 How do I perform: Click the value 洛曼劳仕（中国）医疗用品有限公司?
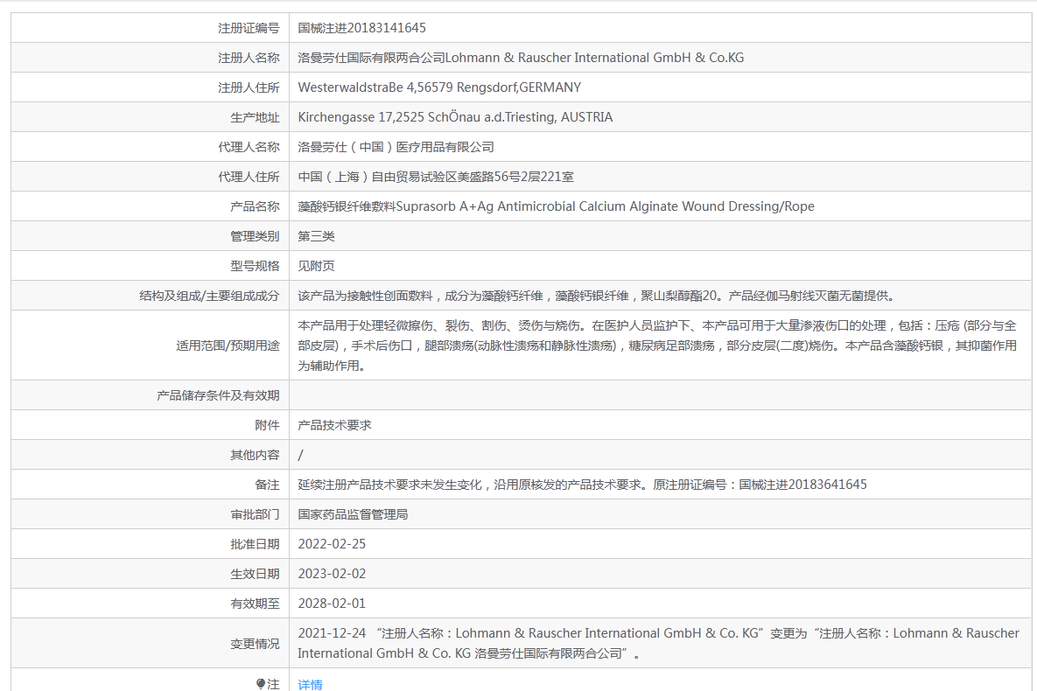click(x=396, y=147)
